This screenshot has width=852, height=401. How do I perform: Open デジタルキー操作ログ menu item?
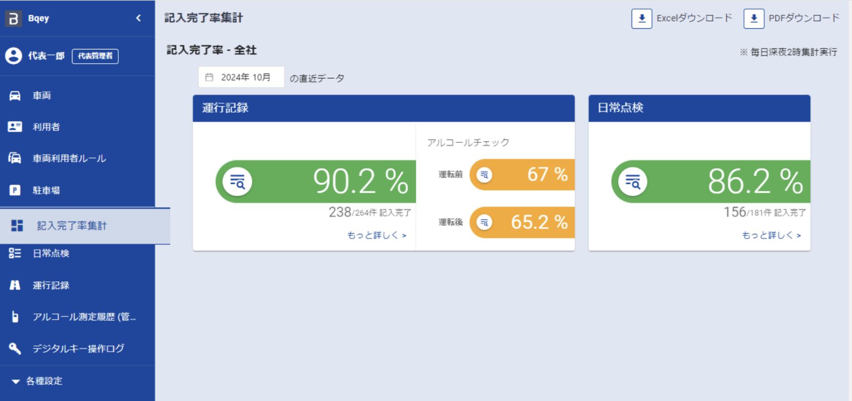[x=78, y=348]
